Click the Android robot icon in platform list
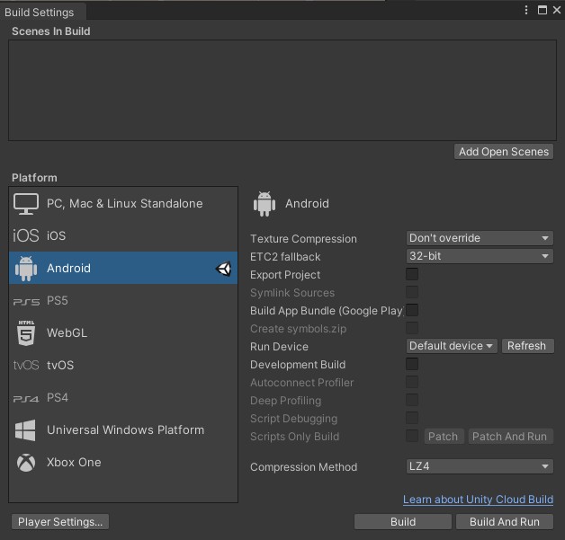 [26, 269]
